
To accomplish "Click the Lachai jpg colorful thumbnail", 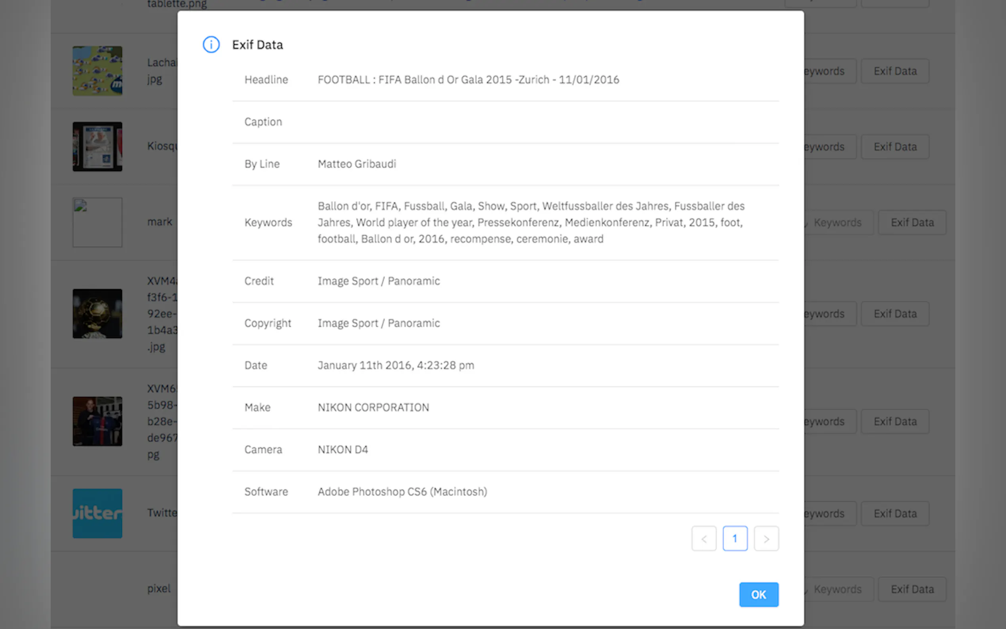I will click(97, 71).
